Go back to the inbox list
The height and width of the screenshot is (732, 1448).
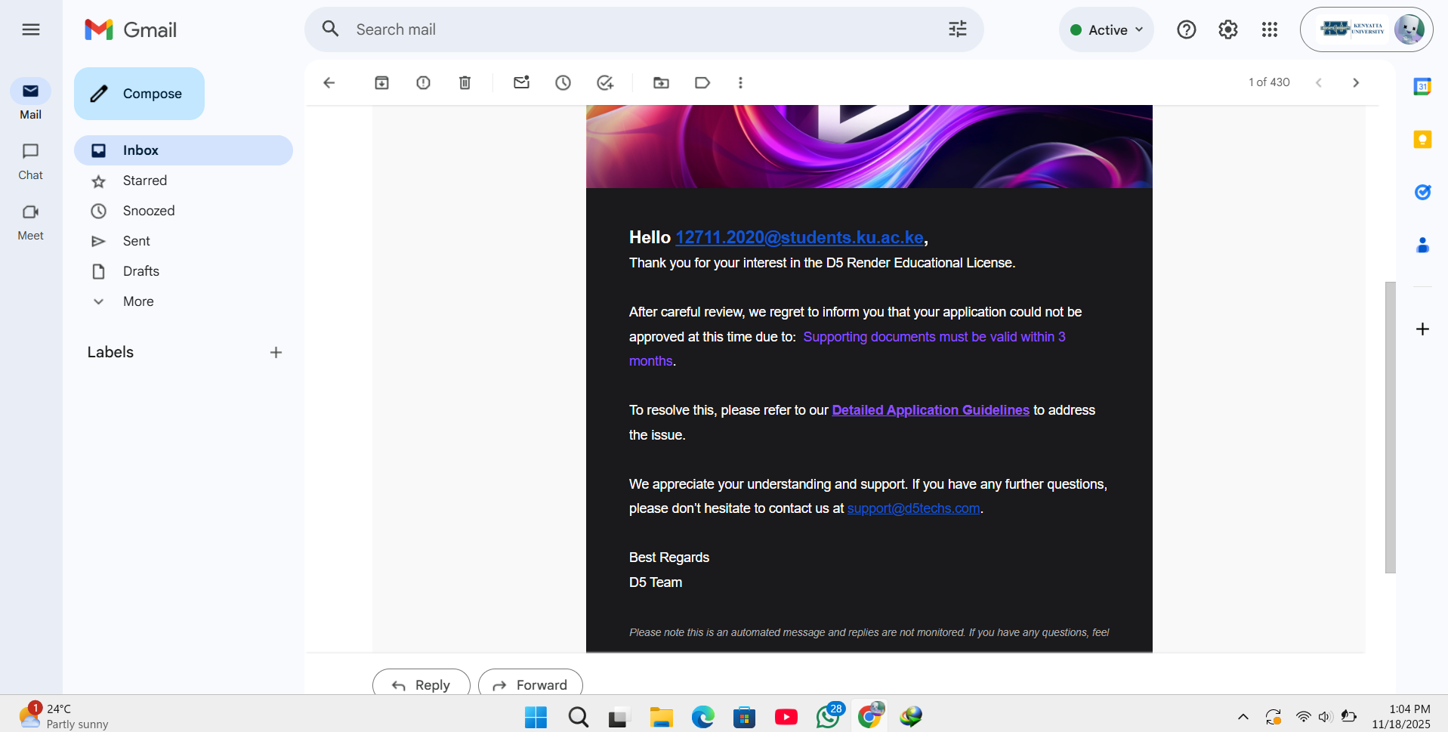(x=329, y=82)
